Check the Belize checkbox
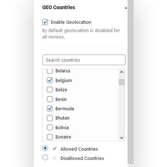Viewport: 167px width, 167px height. point(50,90)
